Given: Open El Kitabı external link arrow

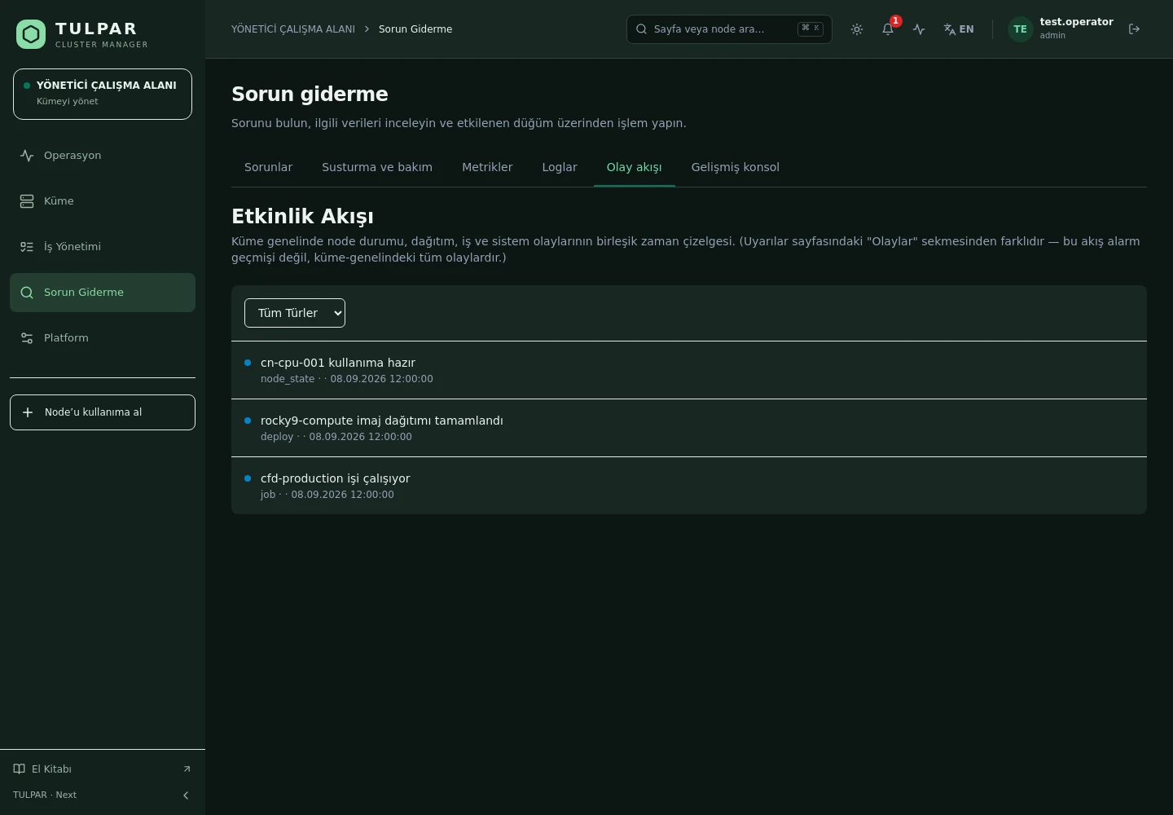Looking at the screenshot, I should pyautogui.click(x=187, y=769).
